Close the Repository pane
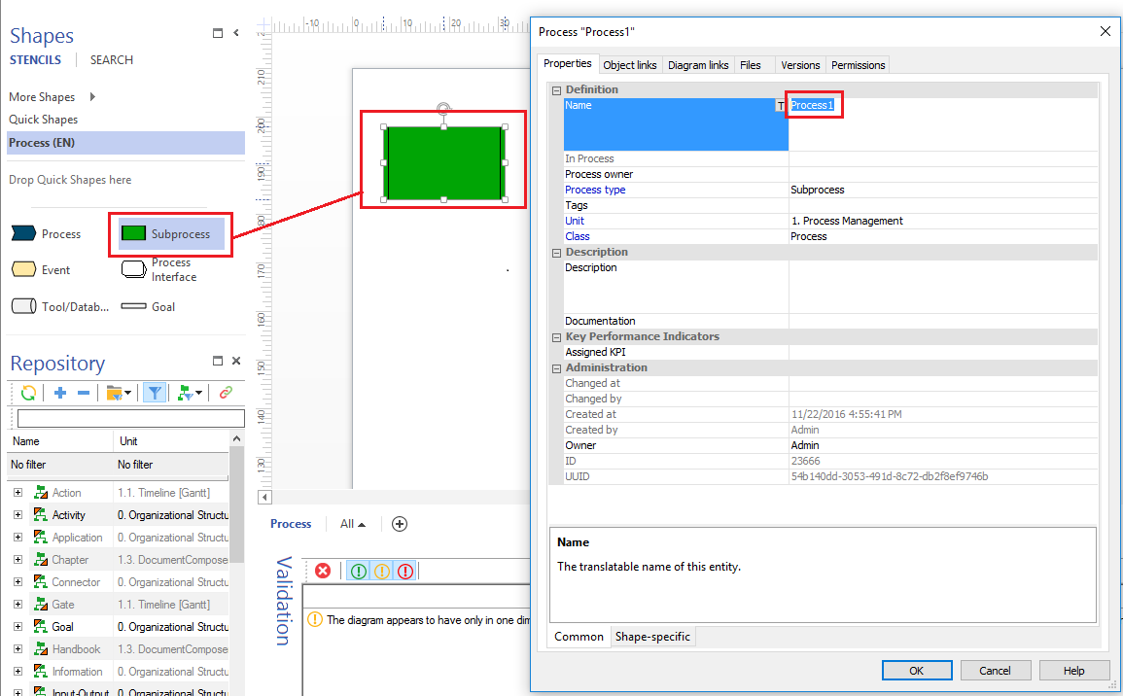The image size is (1123, 696). (236, 361)
